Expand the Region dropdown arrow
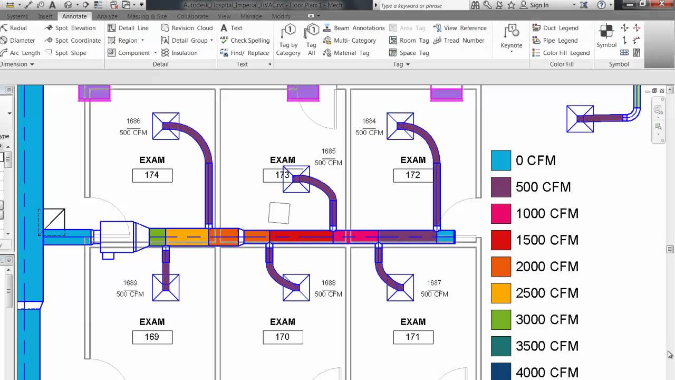 coord(142,41)
